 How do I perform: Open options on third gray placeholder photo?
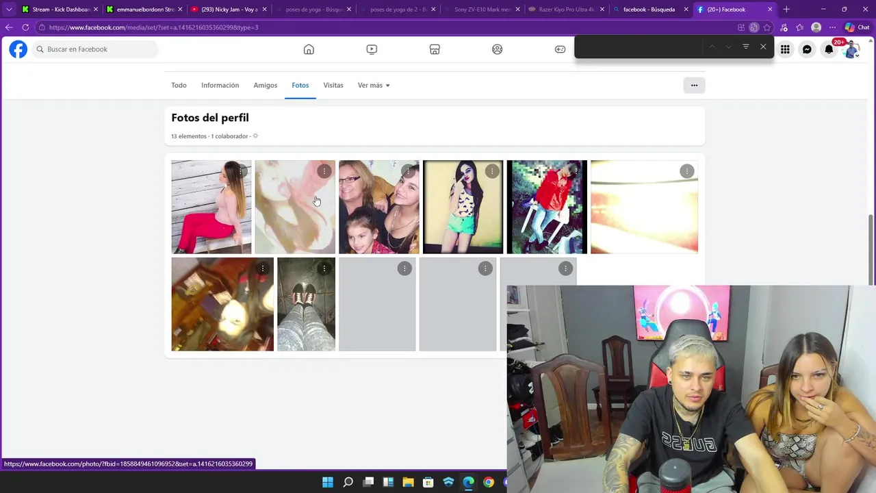click(x=565, y=268)
